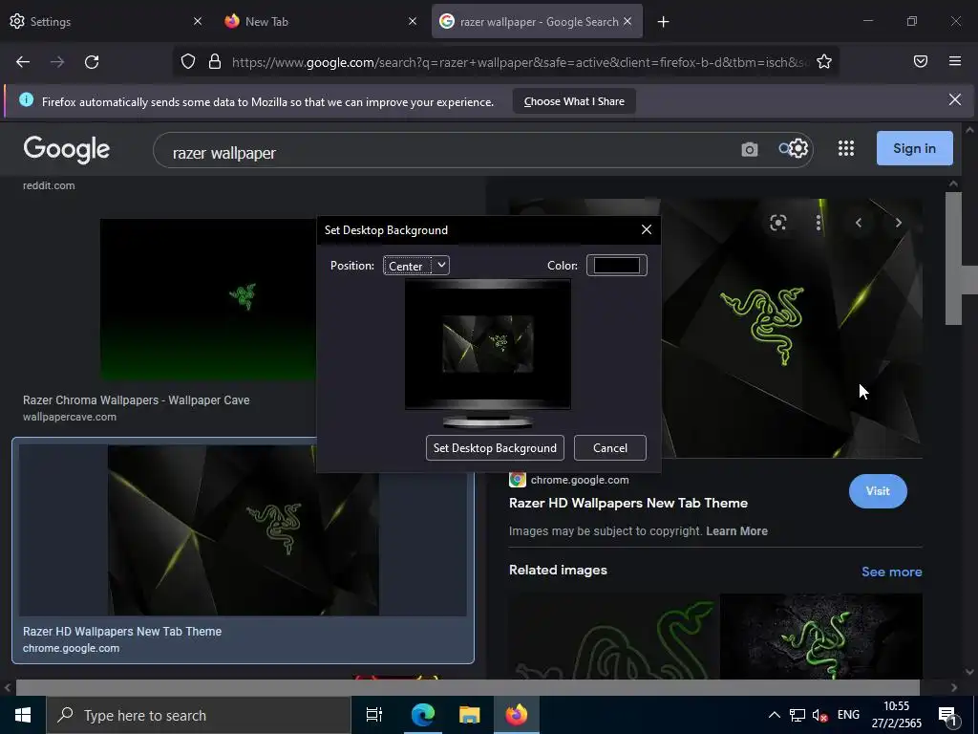Open Task View from the taskbar
The width and height of the screenshot is (978, 734).
point(373,715)
